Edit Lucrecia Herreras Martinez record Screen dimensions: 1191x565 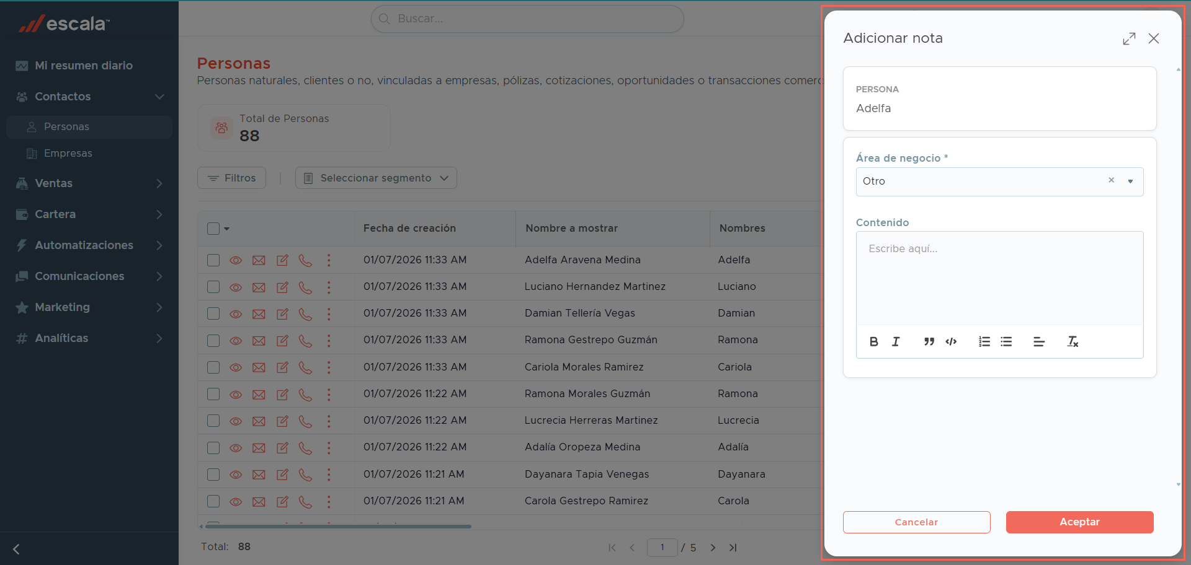(x=282, y=421)
